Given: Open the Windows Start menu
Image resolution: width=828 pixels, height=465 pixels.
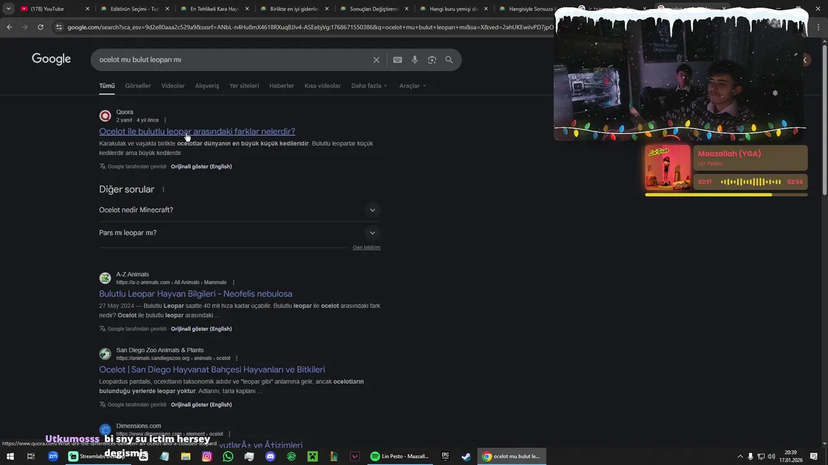Looking at the screenshot, I should click(10, 457).
